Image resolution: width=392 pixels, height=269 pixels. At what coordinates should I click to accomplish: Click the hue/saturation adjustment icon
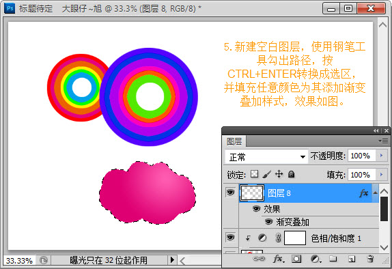coord(262,238)
